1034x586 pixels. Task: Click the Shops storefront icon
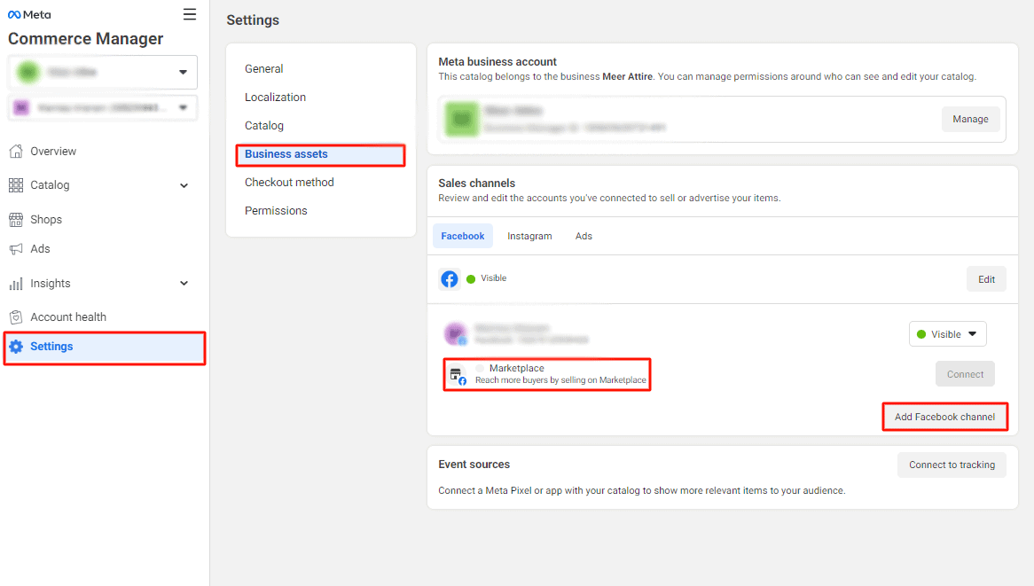click(x=18, y=219)
